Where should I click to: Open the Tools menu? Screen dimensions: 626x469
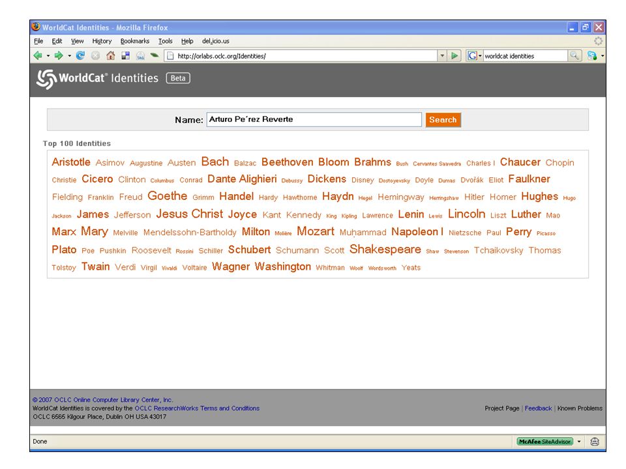click(165, 41)
